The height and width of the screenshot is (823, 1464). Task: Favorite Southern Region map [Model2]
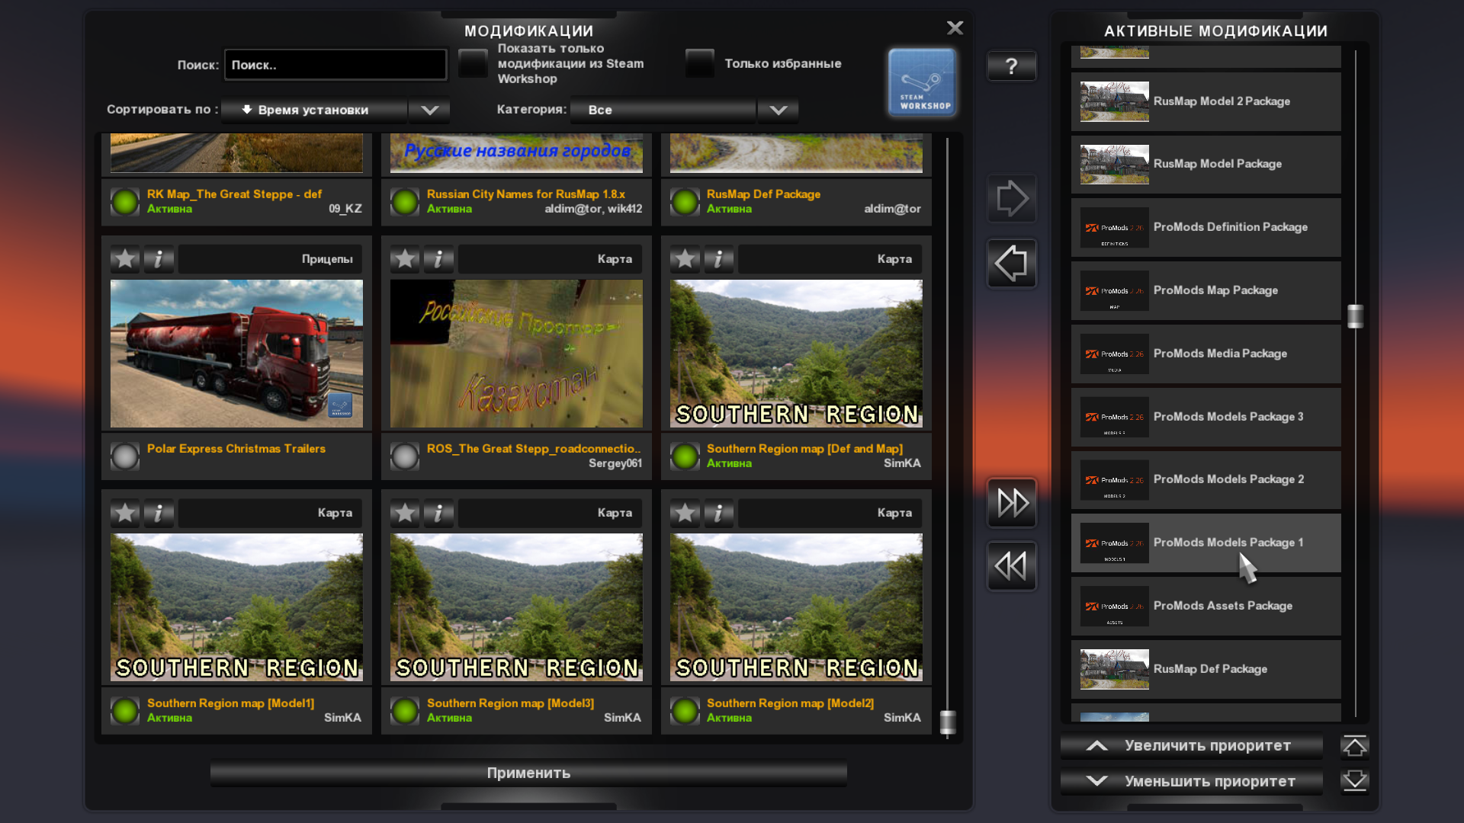pos(685,513)
